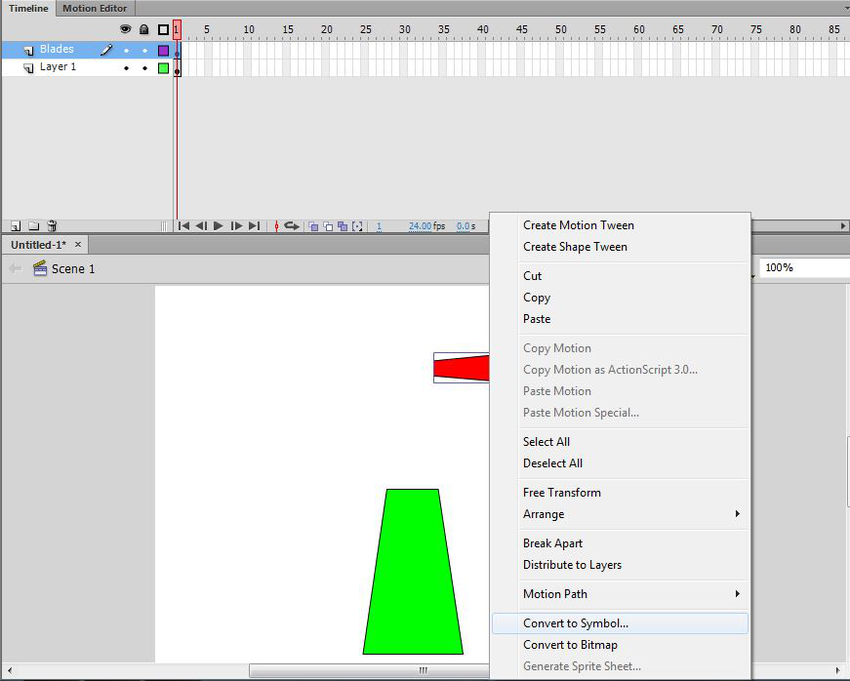Toggle lock dot of Blades layer
850x681 pixels.
144,51
